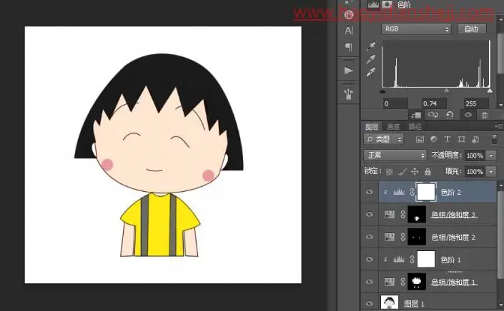Filter layers by adjustment layer icon
This screenshot has width=504, height=311.
point(434,139)
